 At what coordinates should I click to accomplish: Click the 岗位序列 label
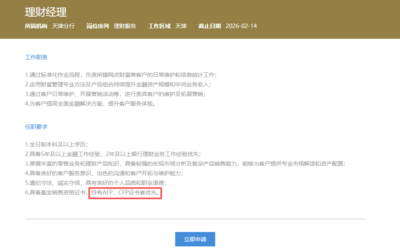pyautogui.click(x=98, y=26)
